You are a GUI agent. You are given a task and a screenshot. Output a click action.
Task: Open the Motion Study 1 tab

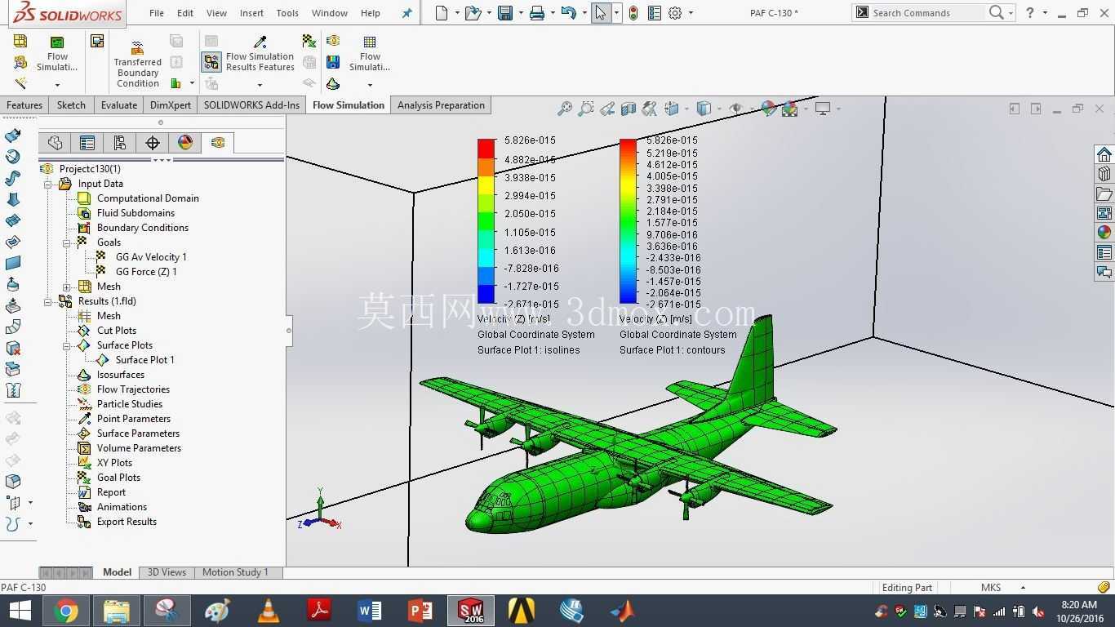235,572
